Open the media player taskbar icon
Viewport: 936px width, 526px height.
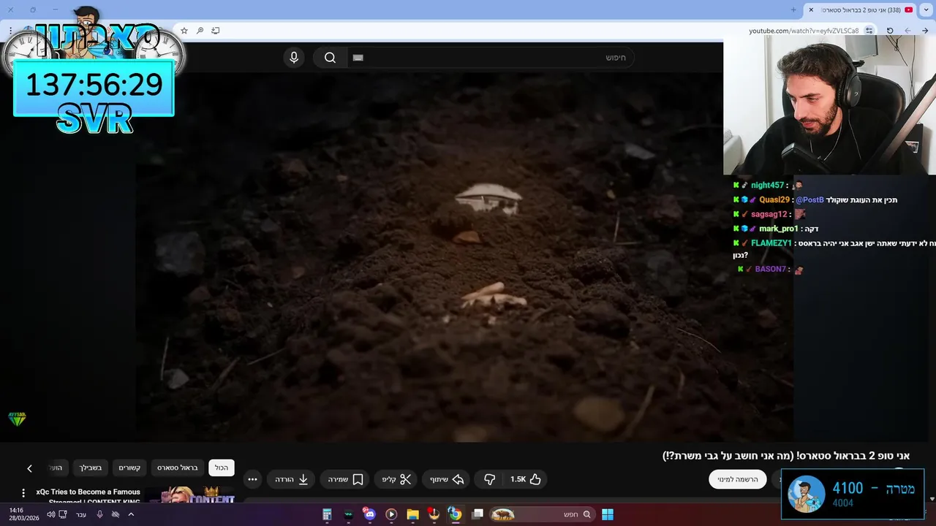(x=391, y=514)
